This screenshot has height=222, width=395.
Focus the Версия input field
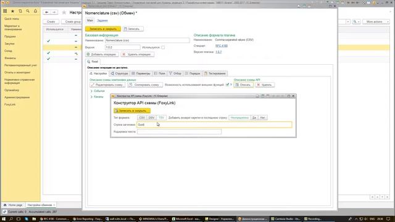click(x=122, y=47)
